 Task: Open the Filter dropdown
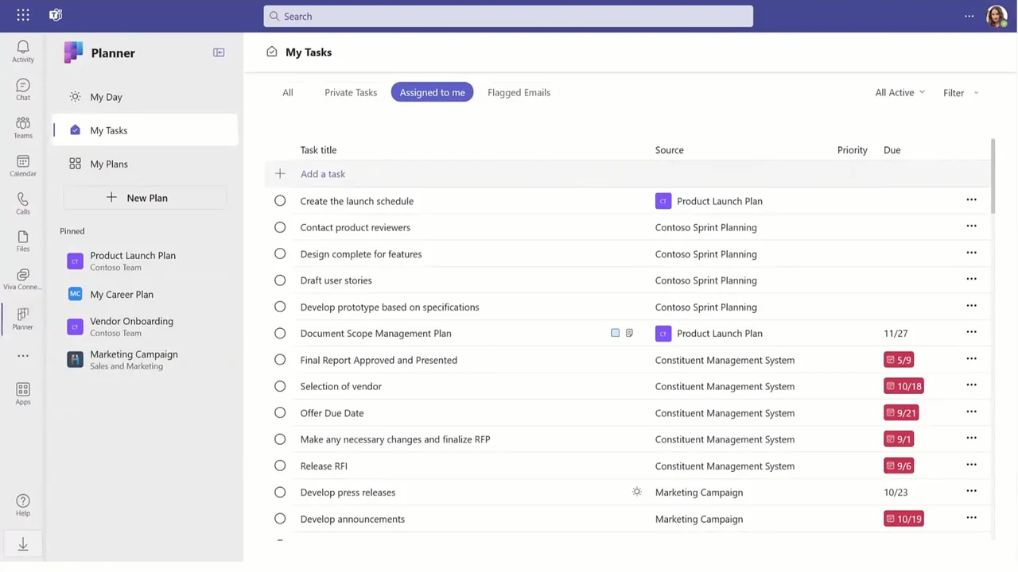point(961,93)
